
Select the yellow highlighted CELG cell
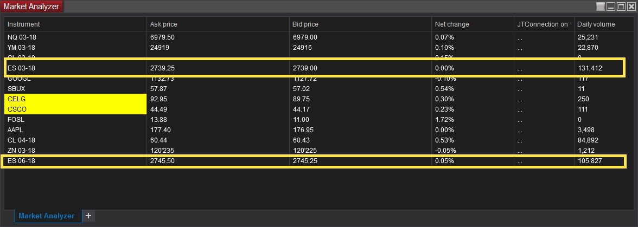click(x=75, y=99)
